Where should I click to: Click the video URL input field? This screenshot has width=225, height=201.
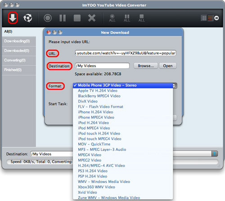tap(126, 53)
